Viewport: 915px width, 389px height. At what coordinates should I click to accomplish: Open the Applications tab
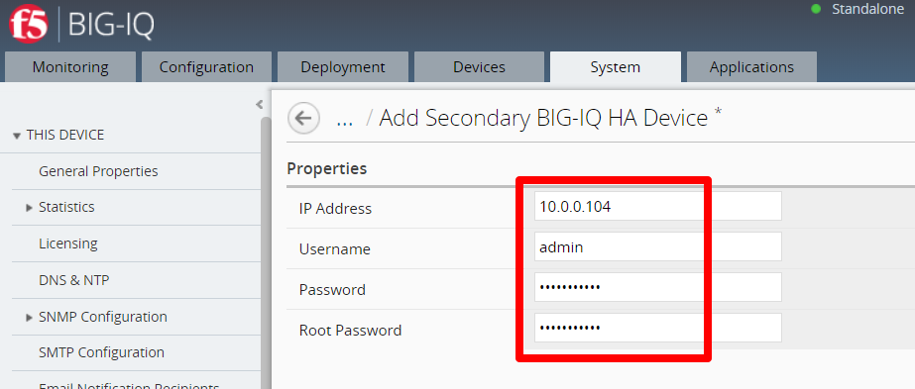point(751,67)
